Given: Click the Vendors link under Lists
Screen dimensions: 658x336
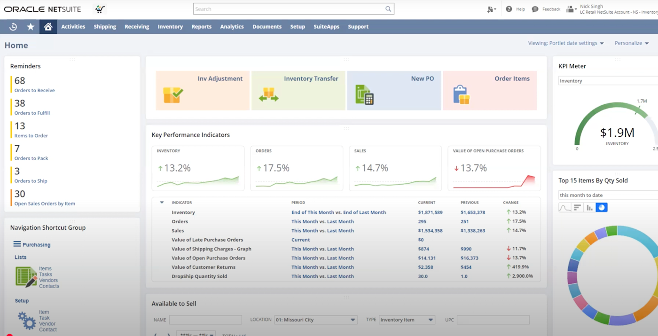Looking at the screenshot, I should pyautogui.click(x=48, y=280).
